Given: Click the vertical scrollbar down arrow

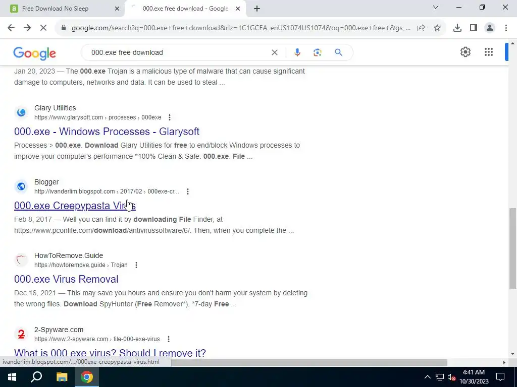Looking at the screenshot, I should point(512,354).
